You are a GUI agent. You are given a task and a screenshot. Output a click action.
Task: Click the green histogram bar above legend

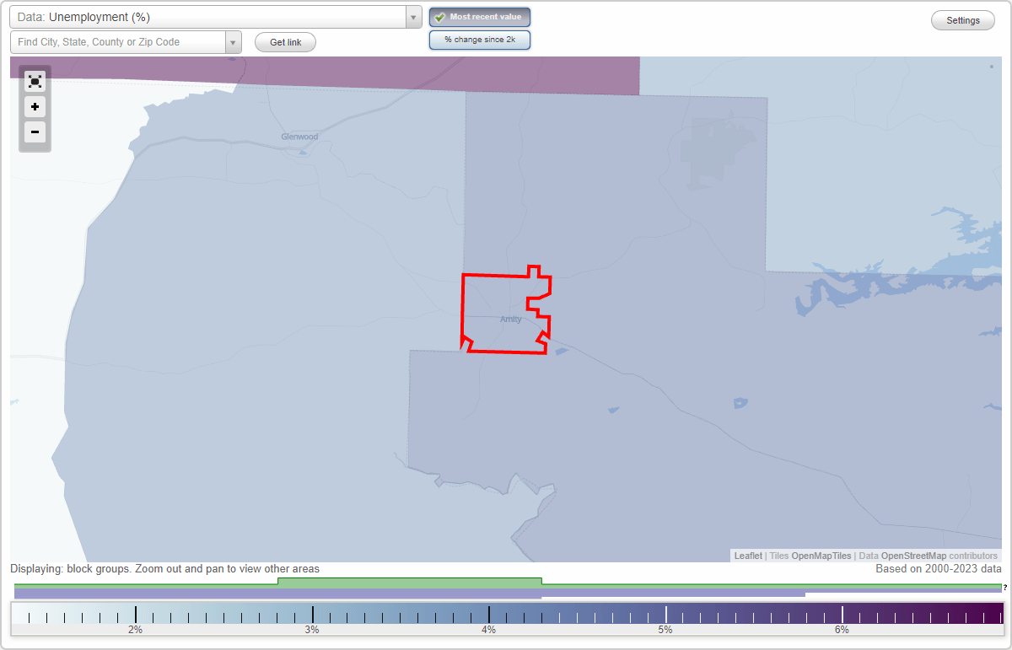[410, 582]
